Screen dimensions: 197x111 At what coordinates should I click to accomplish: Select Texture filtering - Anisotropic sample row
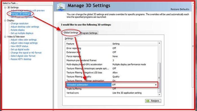[x=111, y=68]
